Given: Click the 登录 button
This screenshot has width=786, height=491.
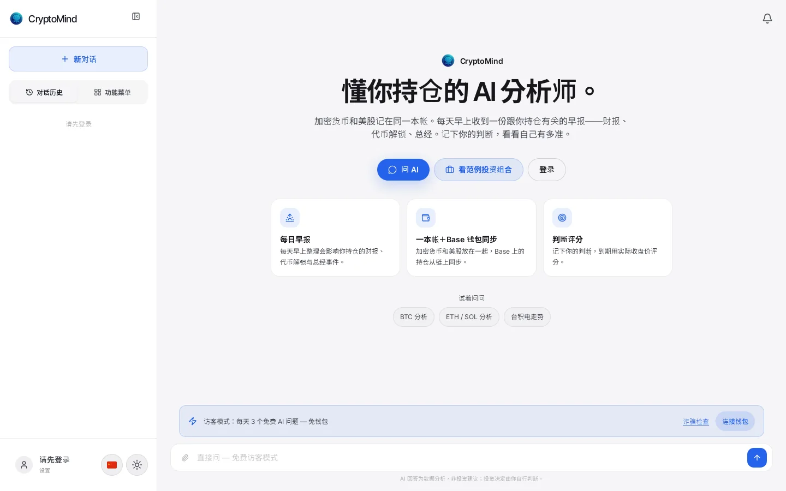Looking at the screenshot, I should coord(547,170).
